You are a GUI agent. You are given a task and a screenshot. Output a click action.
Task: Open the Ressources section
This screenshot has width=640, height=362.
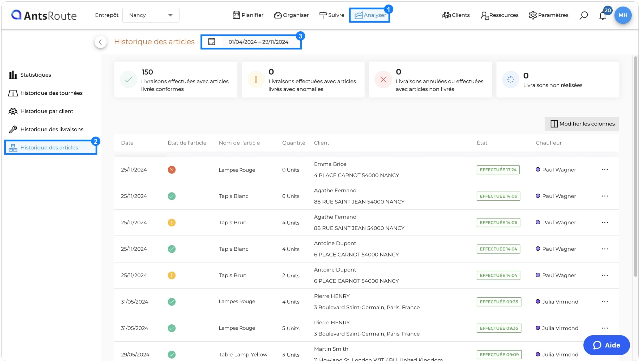click(x=500, y=15)
